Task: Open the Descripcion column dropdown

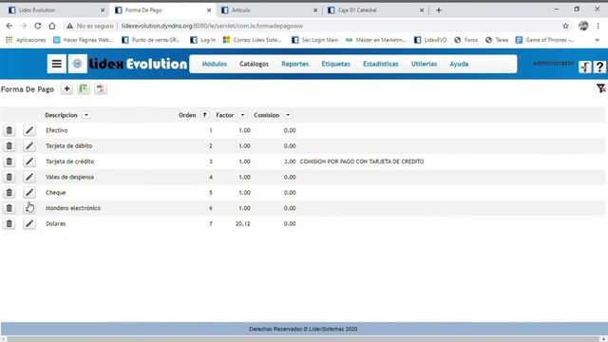Action: point(86,115)
